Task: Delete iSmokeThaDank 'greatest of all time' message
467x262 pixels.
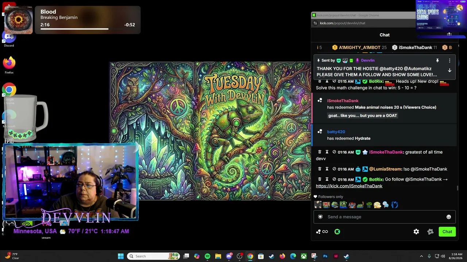Action: 320,152
